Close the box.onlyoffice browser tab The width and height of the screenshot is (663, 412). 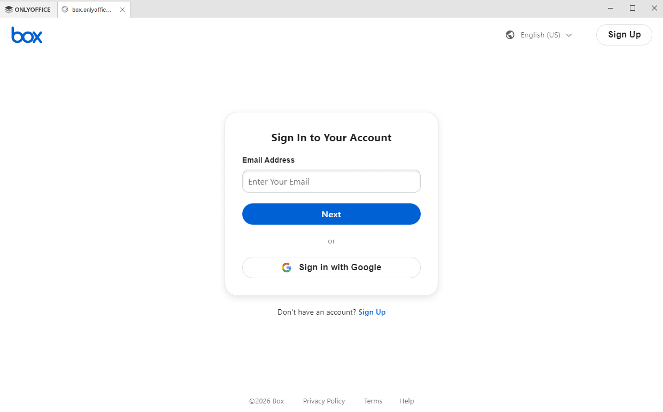[122, 9]
